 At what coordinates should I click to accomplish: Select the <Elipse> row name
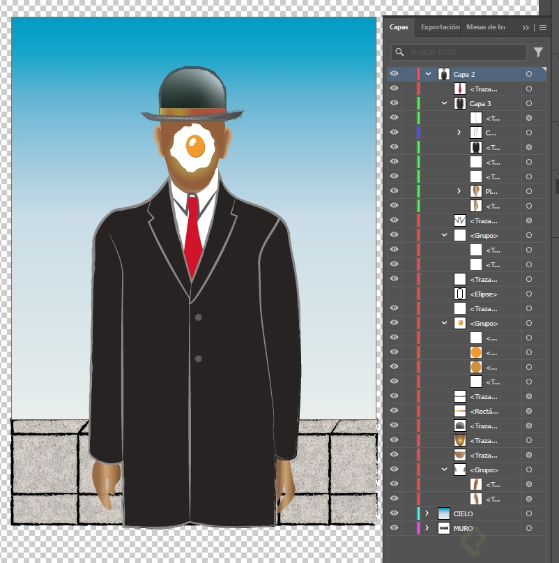483,294
